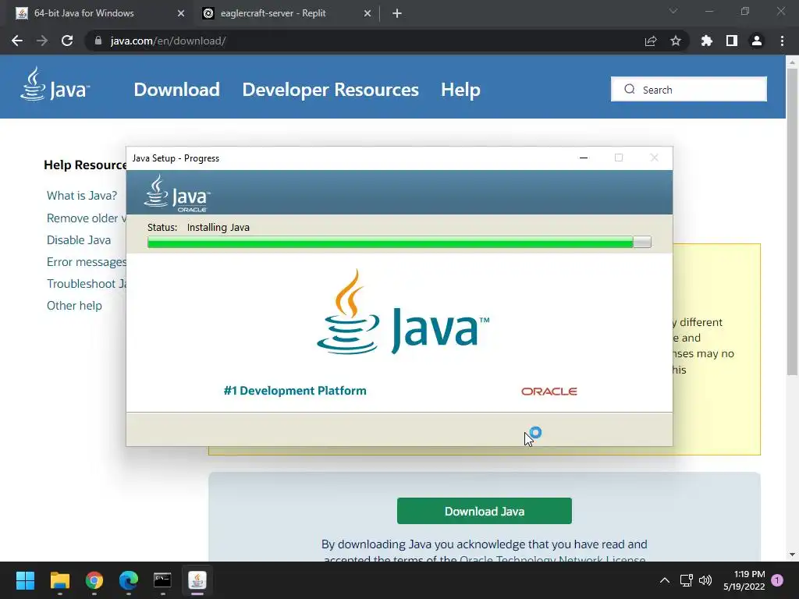
Task: Open the Developer Resources menu
Action: click(x=330, y=90)
